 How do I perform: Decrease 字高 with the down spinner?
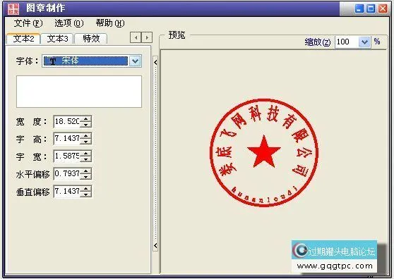tap(86, 142)
